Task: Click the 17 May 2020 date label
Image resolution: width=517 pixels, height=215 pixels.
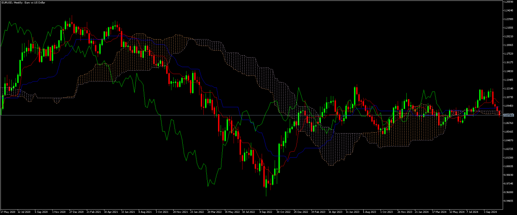Action: tap(9, 212)
